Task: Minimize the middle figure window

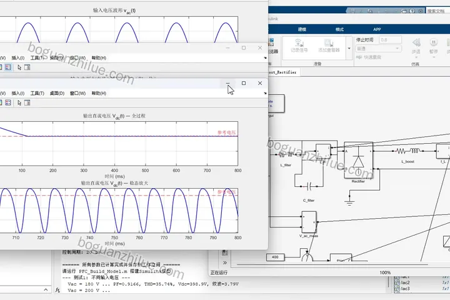Action: coord(227,48)
